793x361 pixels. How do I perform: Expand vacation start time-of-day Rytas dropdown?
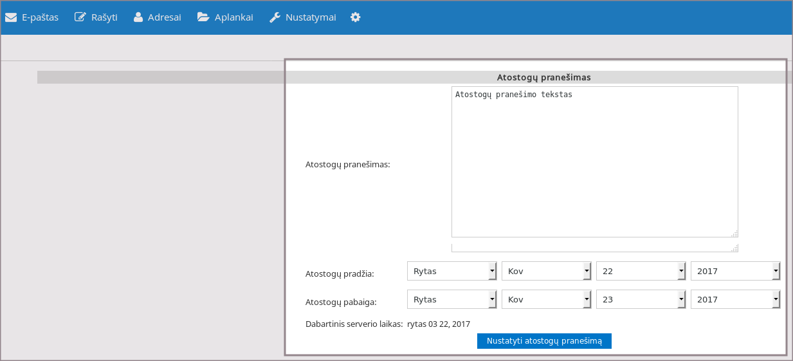[452, 271]
